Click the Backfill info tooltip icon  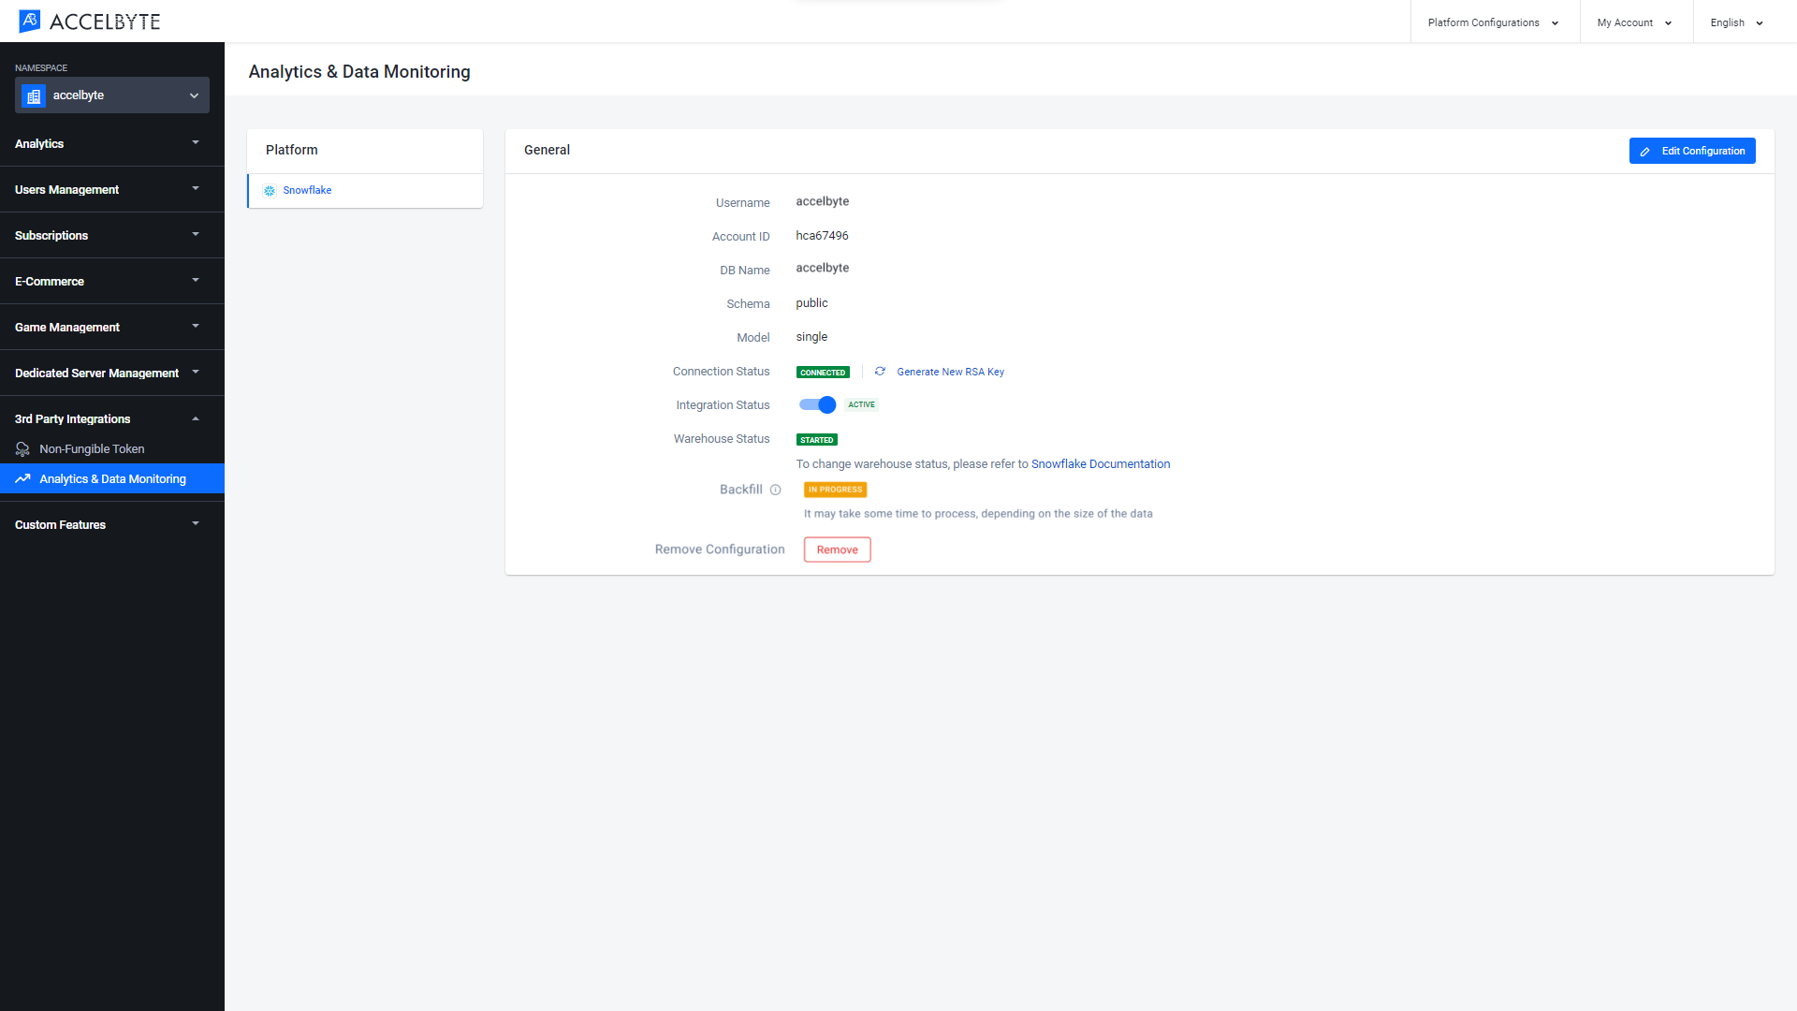click(x=774, y=491)
